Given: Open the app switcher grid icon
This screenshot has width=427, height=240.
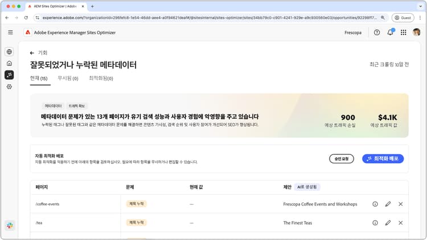Looking at the screenshot, I should (x=404, y=32).
